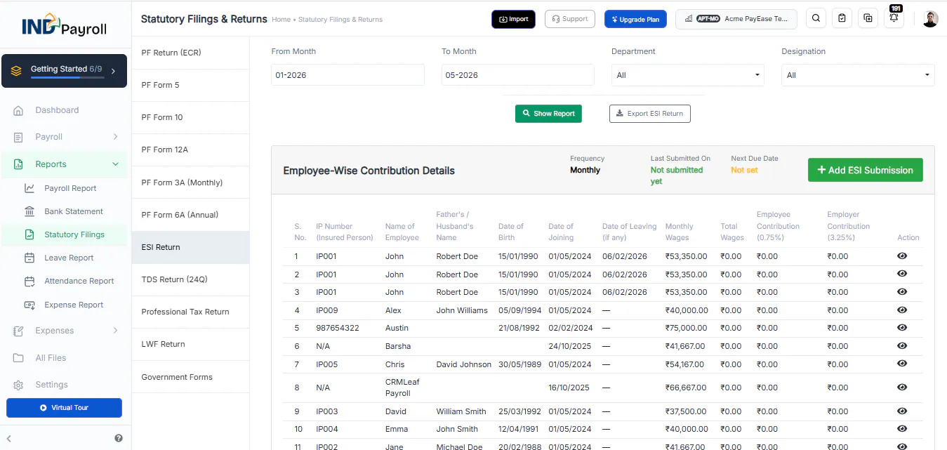
Task: Open the Designation dropdown
Action: pos(858,75)
